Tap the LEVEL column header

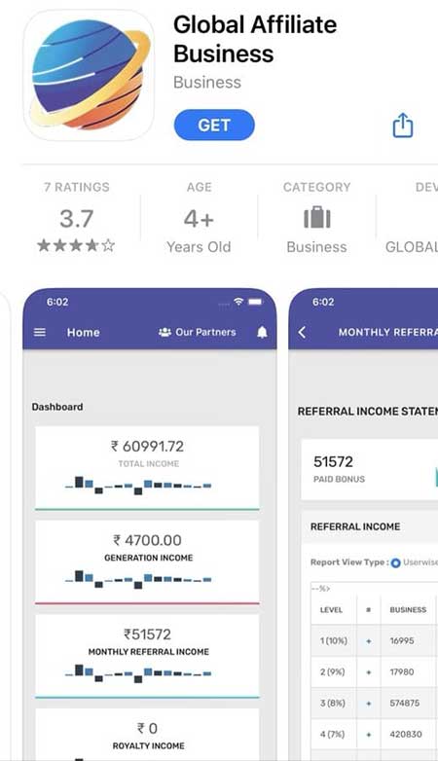(331, 609)
